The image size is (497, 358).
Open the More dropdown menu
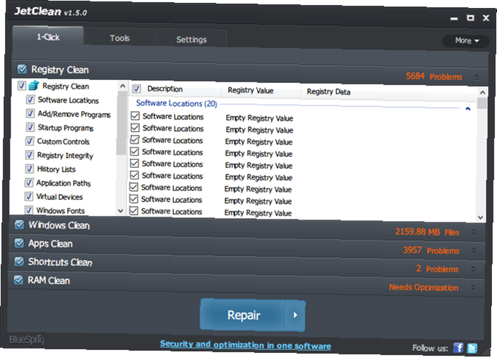click(466, 41)
